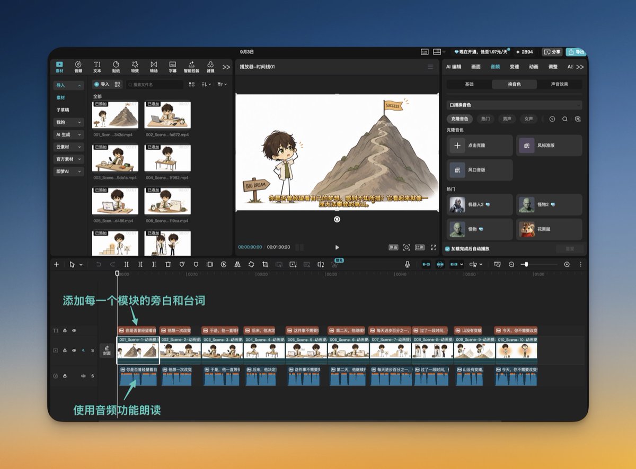Open the 变速 speed tab
Screen dimensions: 636x469
click(x=515, y=67)
